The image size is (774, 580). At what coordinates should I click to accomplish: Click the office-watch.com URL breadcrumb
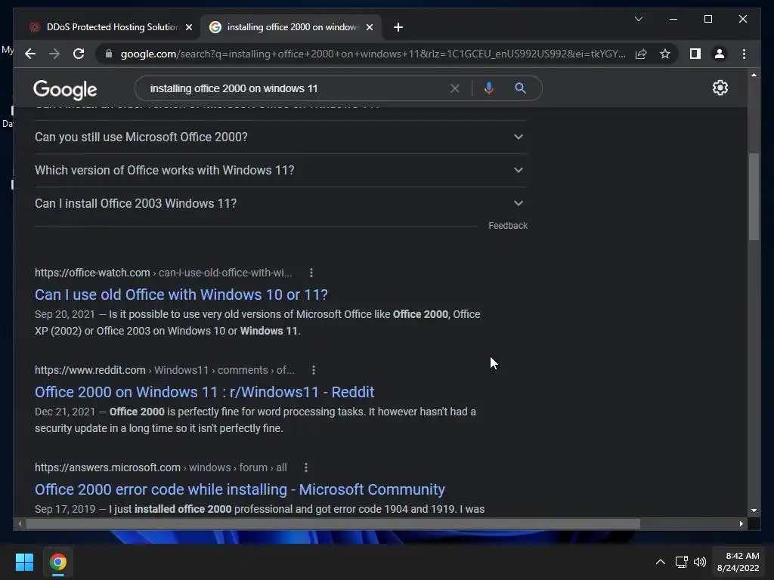point(163,273)
